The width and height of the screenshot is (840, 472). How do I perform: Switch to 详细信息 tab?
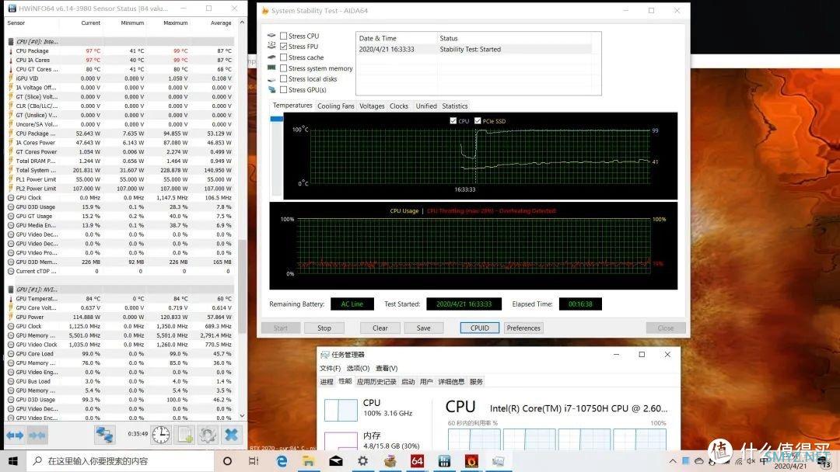click(451, 382)
